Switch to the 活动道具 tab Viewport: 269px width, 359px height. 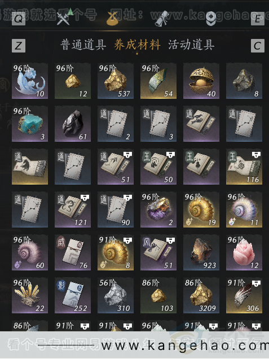[x=191, y=45]
